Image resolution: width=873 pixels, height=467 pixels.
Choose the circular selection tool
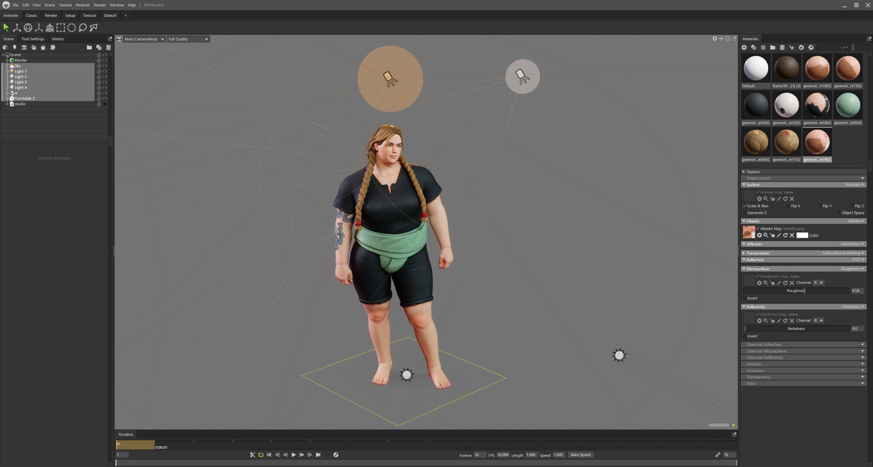click(72, 27)
